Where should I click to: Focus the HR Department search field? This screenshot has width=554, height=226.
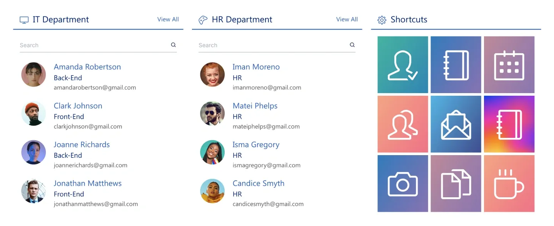pyautogui.click(x=277, y=45)
